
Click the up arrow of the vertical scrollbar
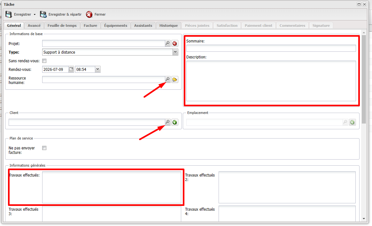point(364,33)
